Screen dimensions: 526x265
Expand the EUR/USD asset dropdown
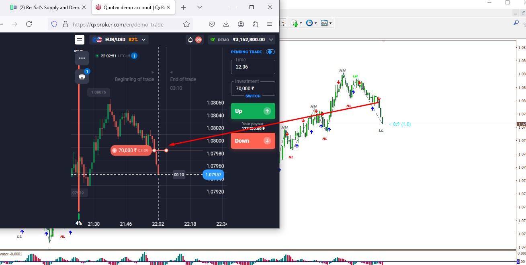[119, 40]
